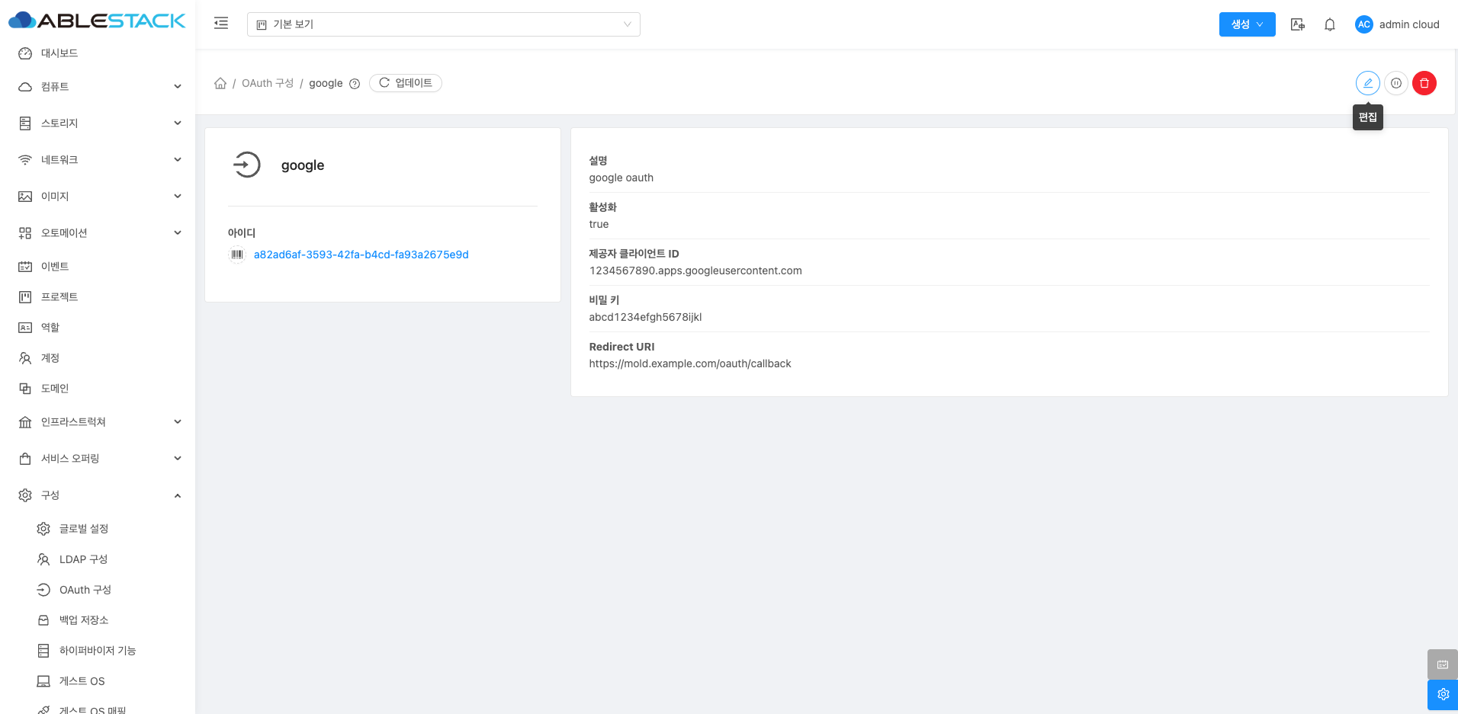Click the google OAuth ID link
The width and height of the screenshot is (1458, 714).
pos(361,255)
